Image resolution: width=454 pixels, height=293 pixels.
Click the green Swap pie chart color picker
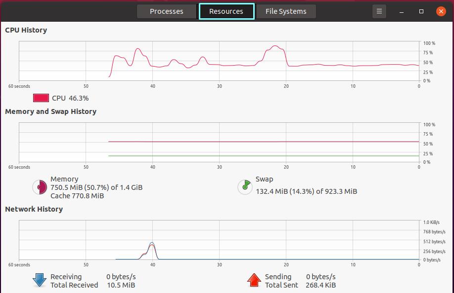pos(245,187)
